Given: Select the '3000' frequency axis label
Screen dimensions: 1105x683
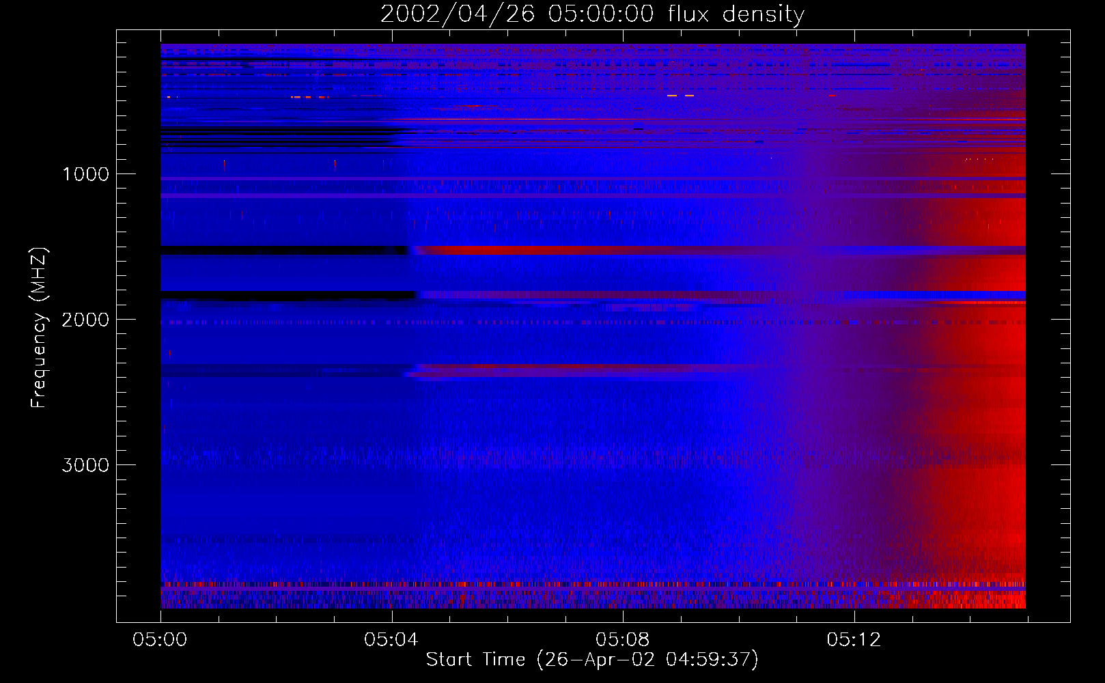Looking at the screenshot, I should [x=85, y=465].
